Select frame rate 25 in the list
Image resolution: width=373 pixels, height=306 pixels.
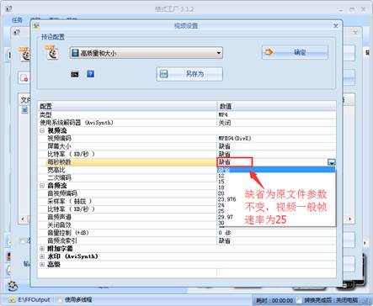(x=221, y=211)
